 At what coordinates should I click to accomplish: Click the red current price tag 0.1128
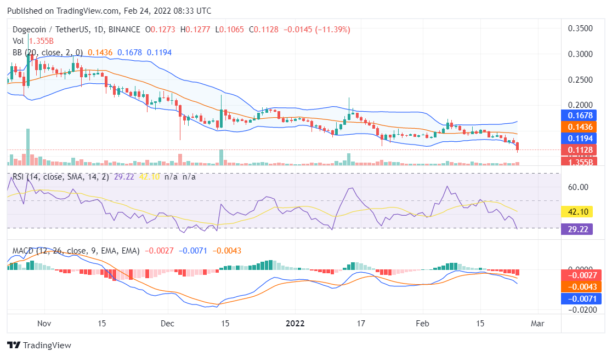click(x=581, y=149)
